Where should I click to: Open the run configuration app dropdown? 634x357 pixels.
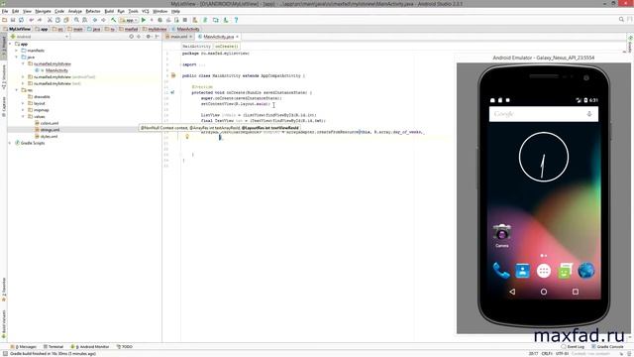129,20
